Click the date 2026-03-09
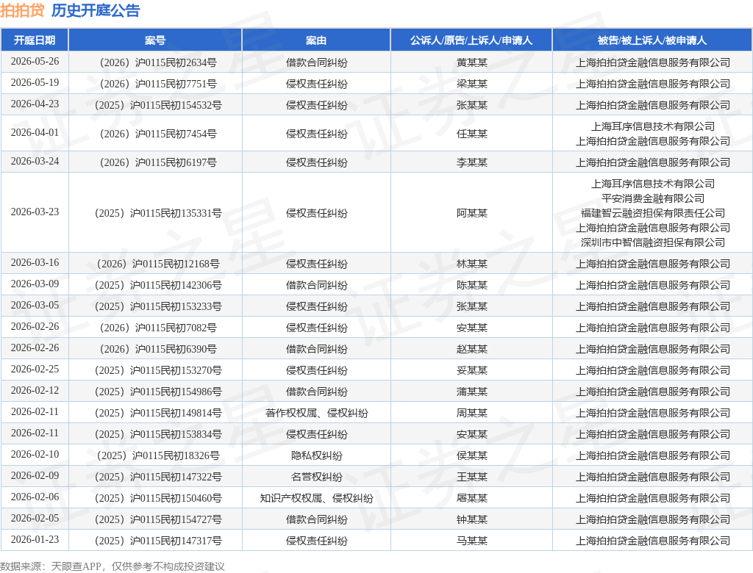 pyautogui.click(x=35, y=284)
